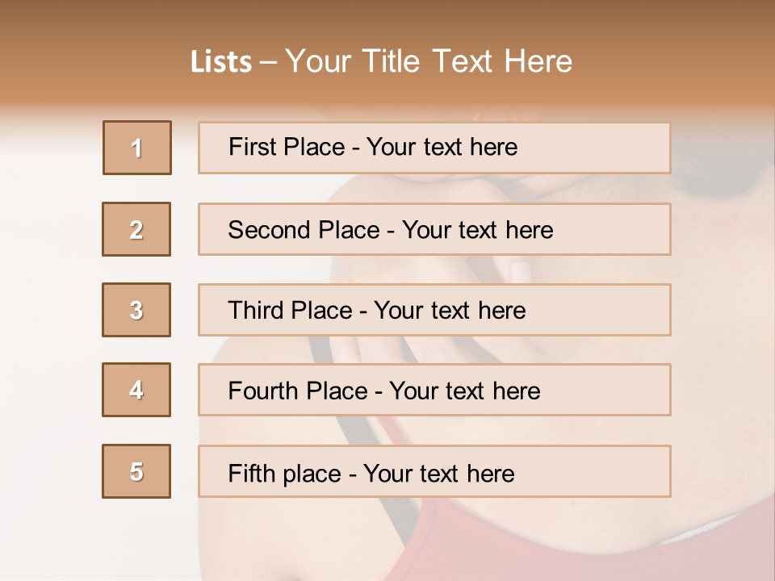Click the Fourth Place text bar
The image size is (775, 581).
pos(434,390)
